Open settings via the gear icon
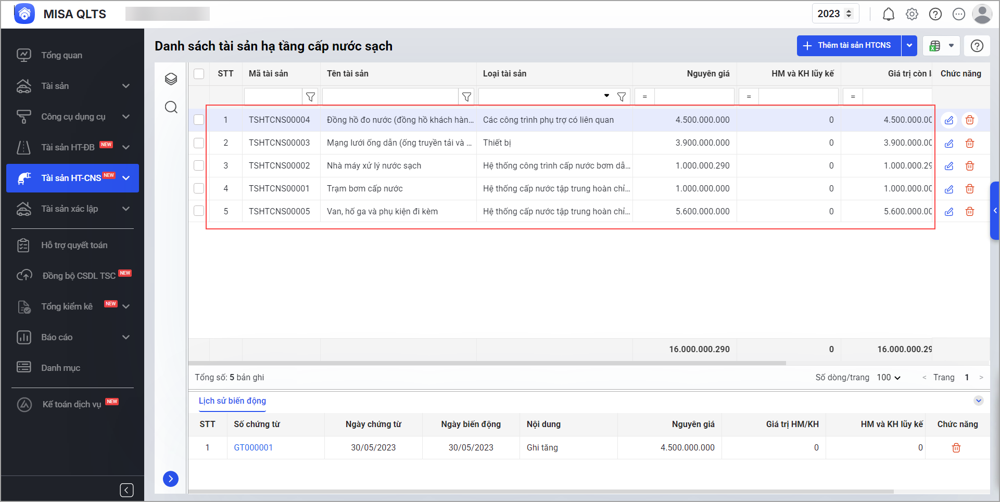 click(912, 14)
